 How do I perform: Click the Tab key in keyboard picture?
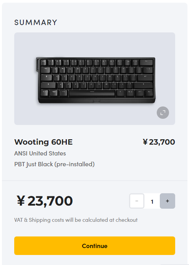[x=46, y=70]
